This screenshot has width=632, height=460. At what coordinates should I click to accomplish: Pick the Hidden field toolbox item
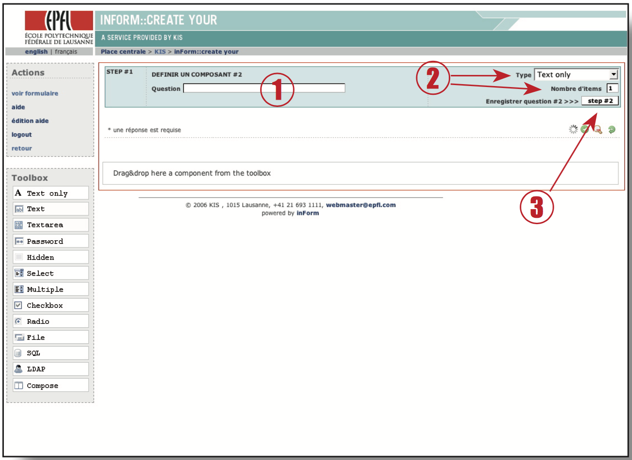tap(51, 257)
